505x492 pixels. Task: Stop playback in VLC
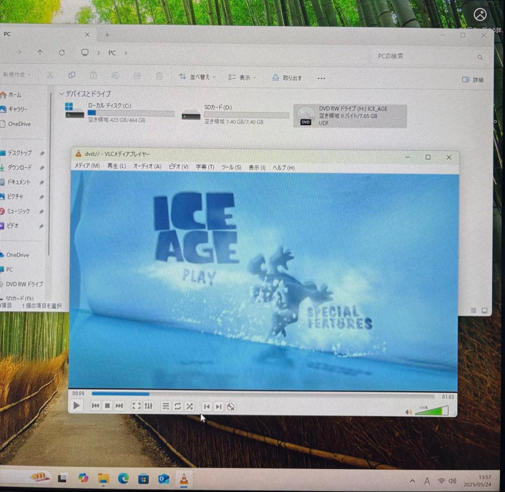107,406
